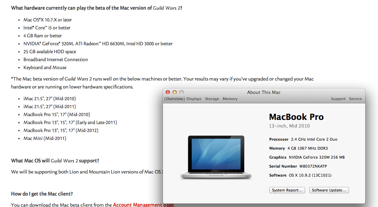Click the Keyboard and Mouse item
The width and height of the screenshot is (378, 207).
45,67
